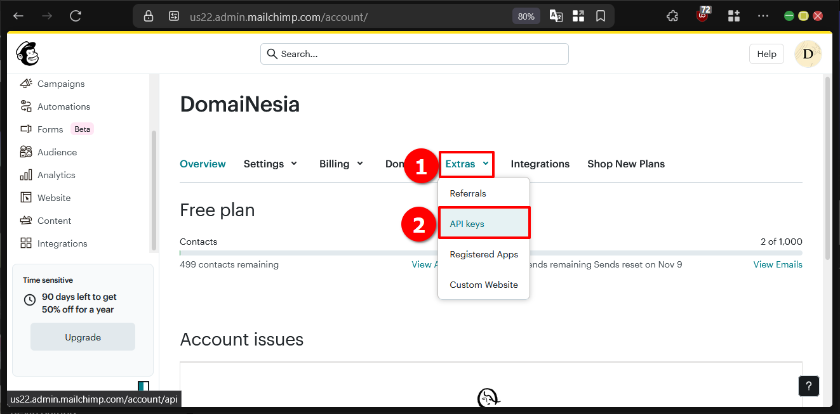840x414 pixels.
Task: Open Integrations from the left sidebar
Action: click(x=61, y=243)
